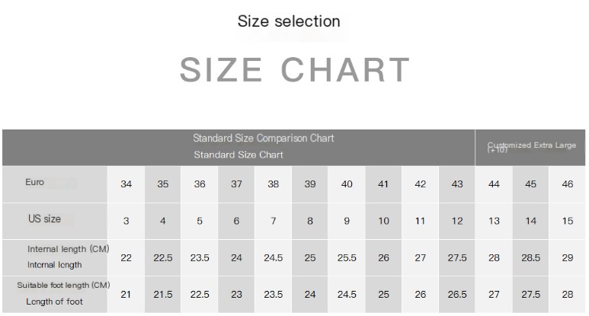Select Euro size 34 cell

[x=126, y=184]
